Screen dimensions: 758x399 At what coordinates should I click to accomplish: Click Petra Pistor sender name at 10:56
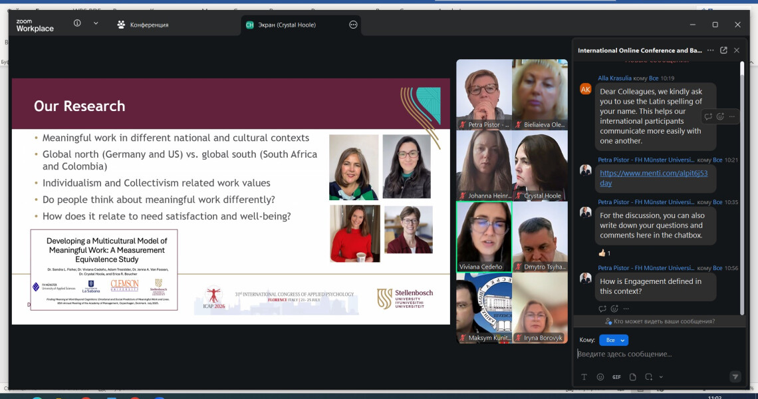coord(646,268)
